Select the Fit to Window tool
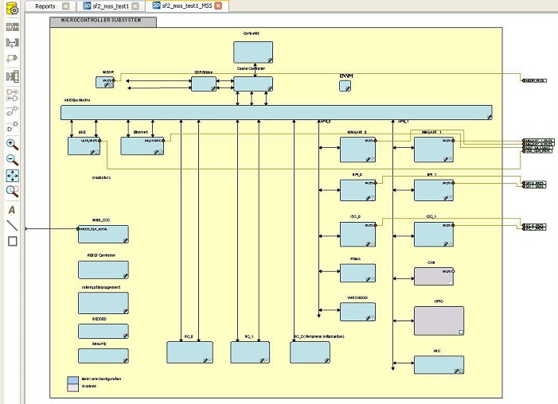 tap(12, 176)
